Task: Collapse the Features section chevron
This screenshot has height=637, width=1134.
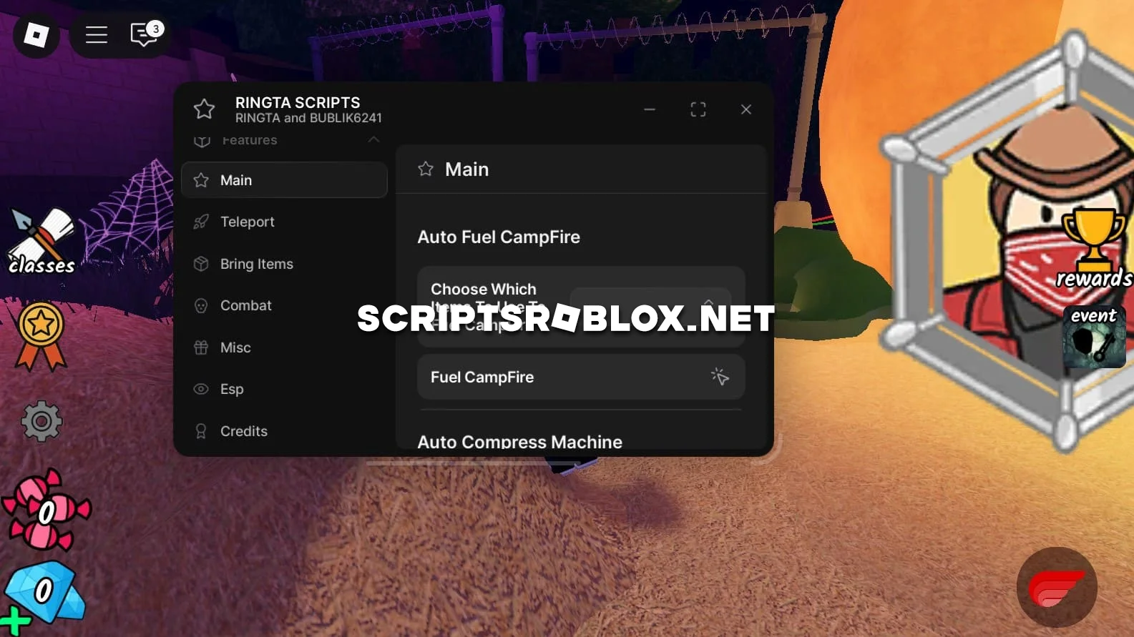Action: [373, 140]
